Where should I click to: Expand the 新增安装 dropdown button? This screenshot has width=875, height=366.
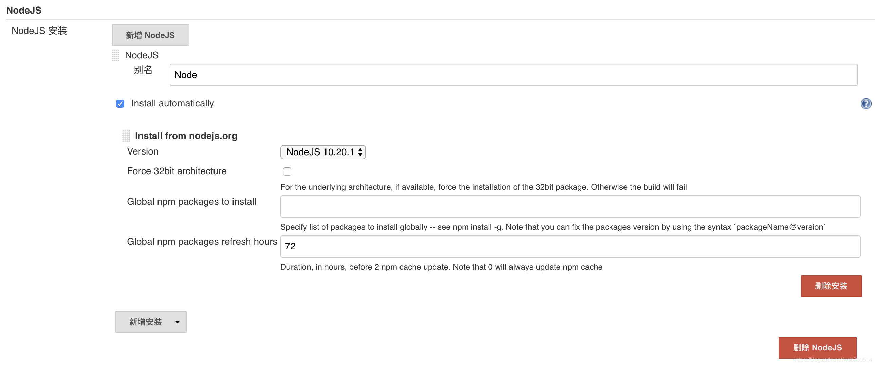tap(151, 322)
